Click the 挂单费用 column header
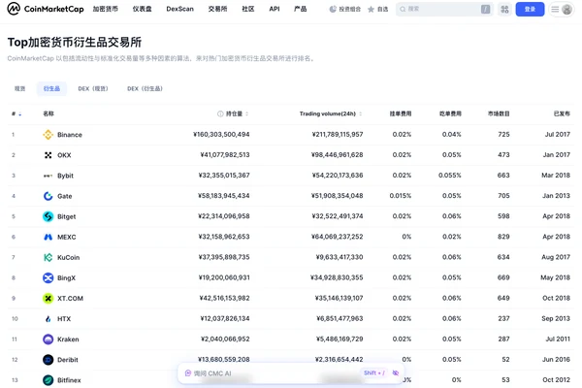Viewport: 582px width, 388px height. [400, 113]
